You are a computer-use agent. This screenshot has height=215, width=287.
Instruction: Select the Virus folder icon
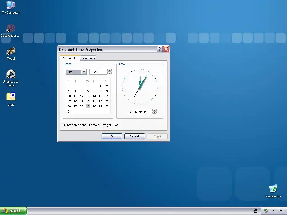(11, 99)
